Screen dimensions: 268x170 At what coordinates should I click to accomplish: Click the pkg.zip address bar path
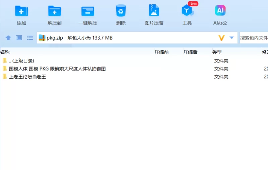79,38
